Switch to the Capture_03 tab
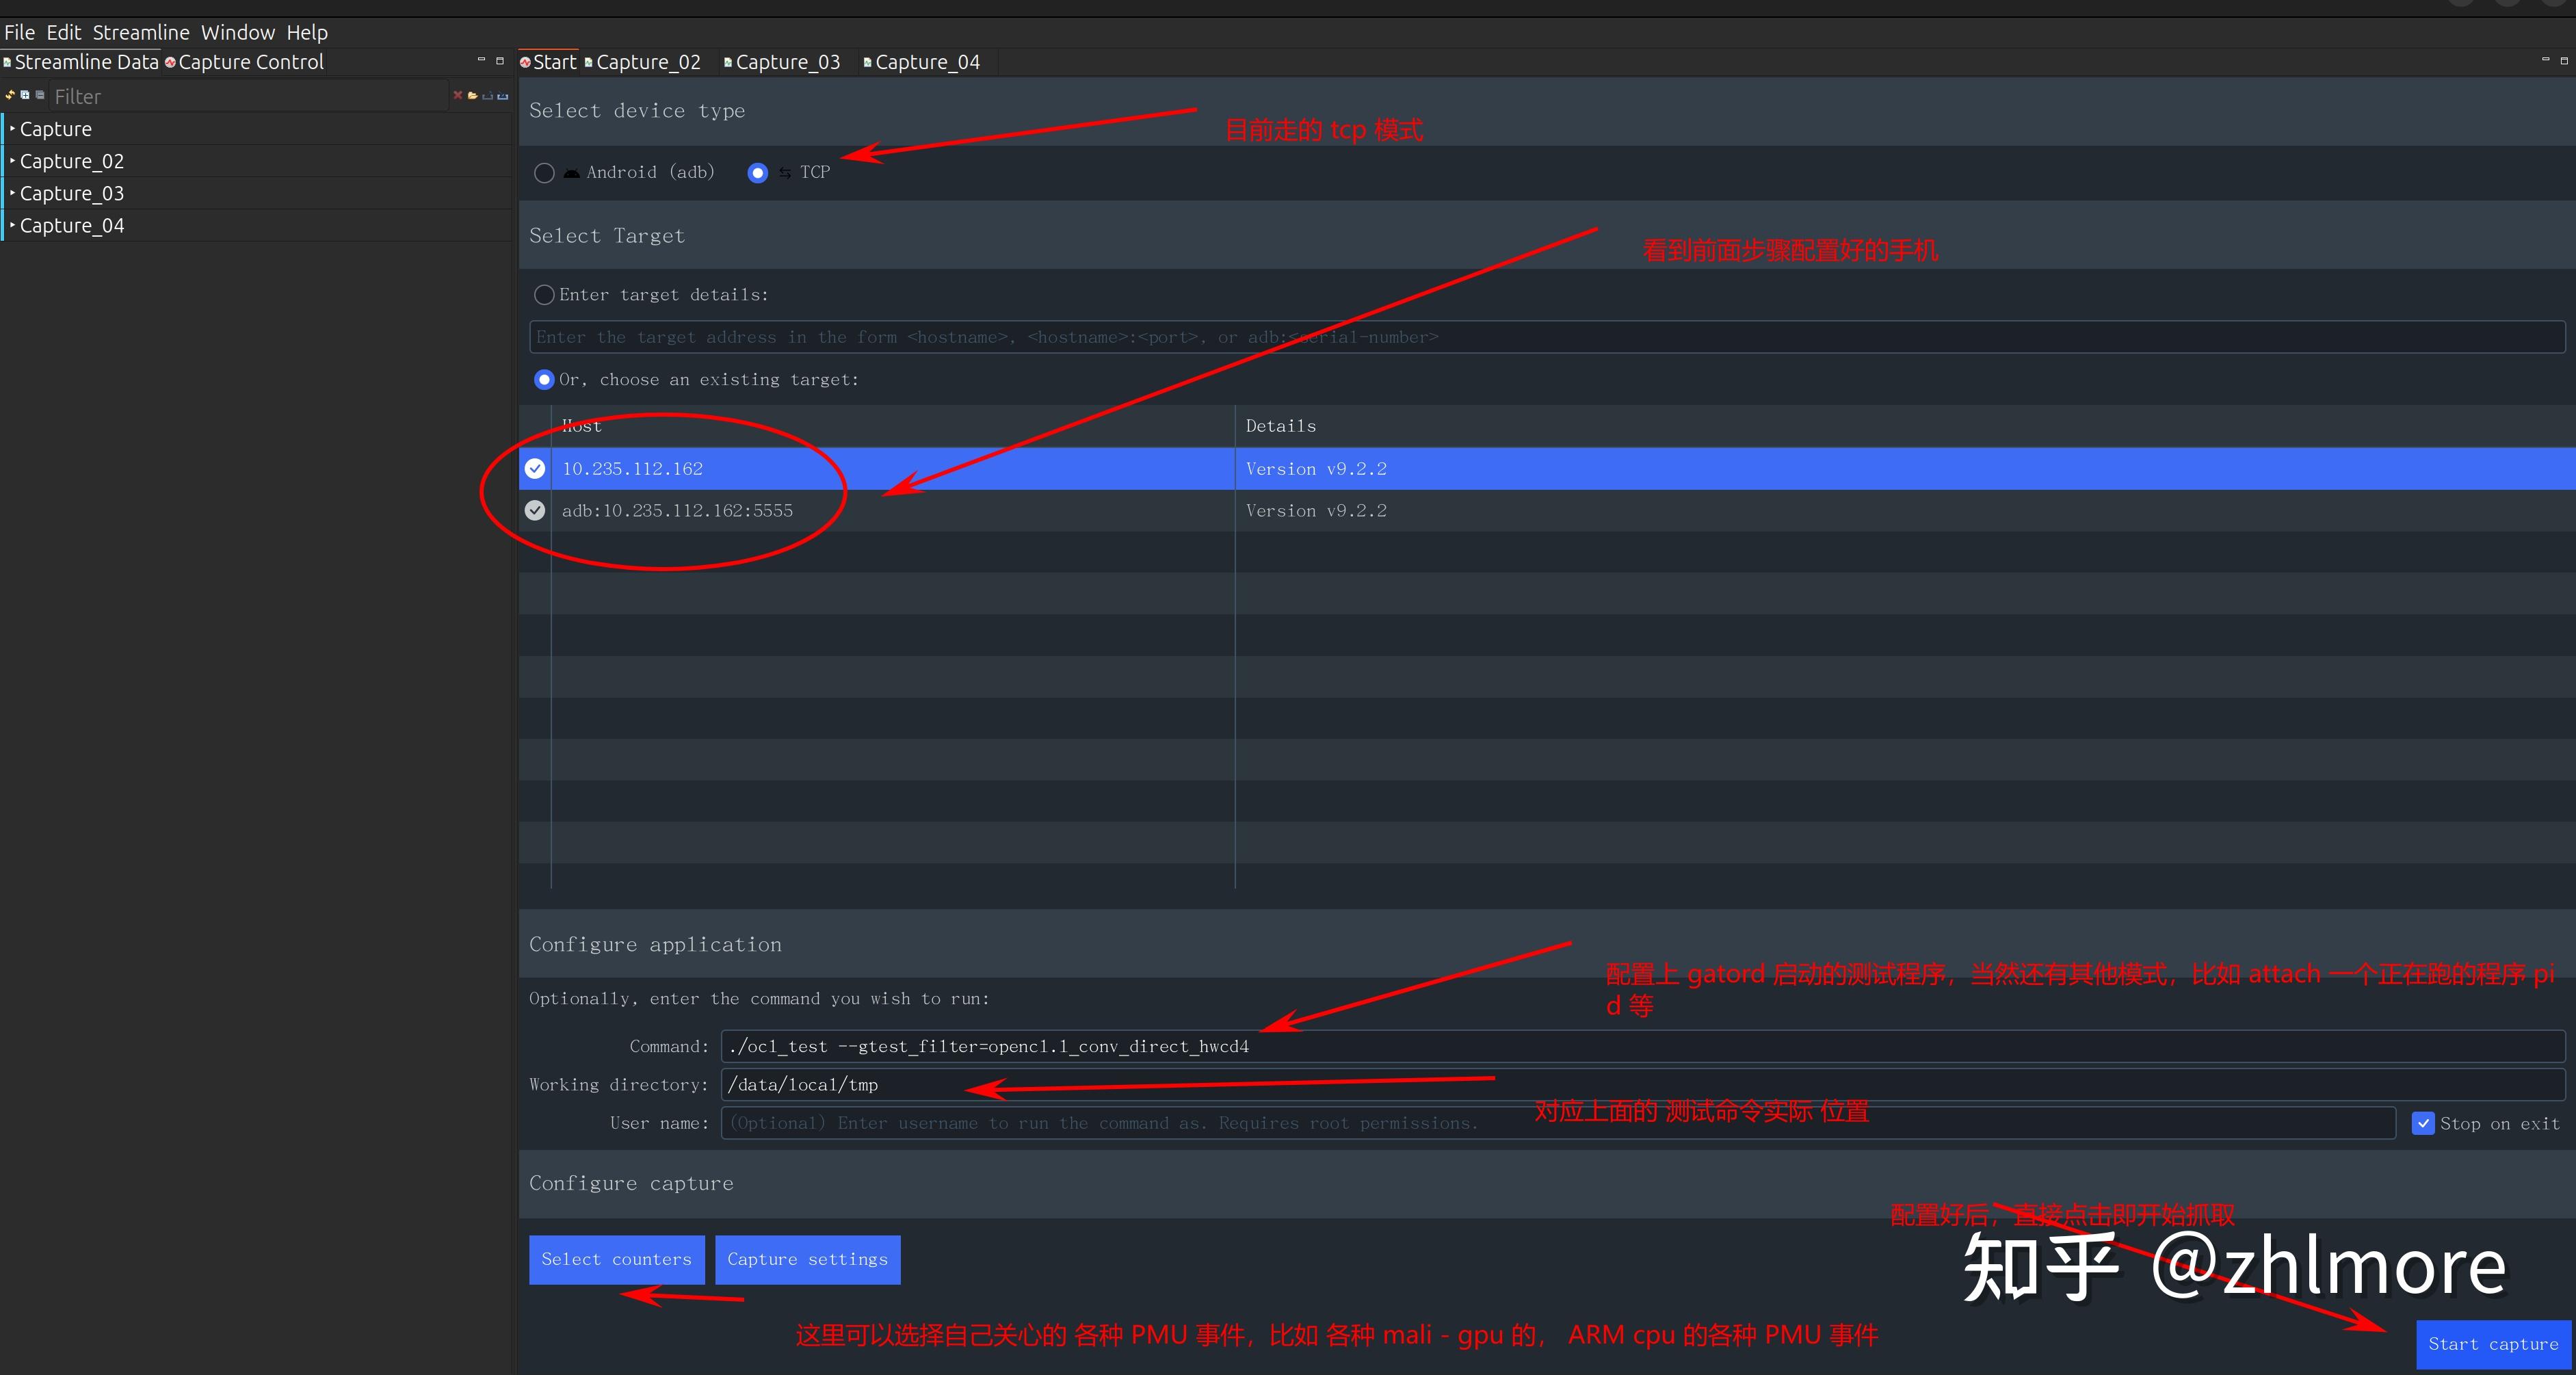Screen dimensions: 2576x1375 tap(786, 62)
